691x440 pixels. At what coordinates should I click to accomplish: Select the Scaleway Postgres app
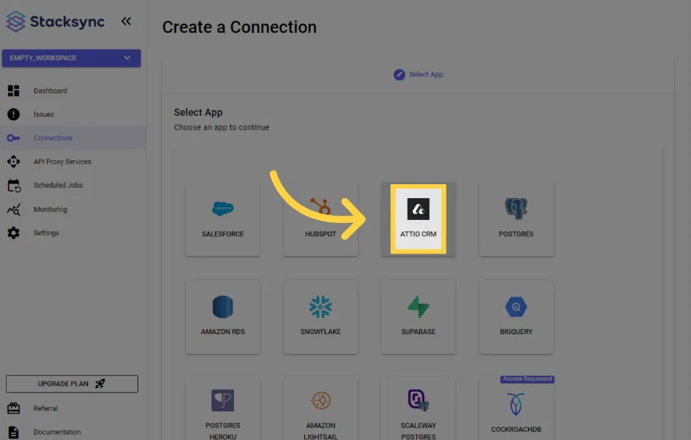tap(418, 409)
